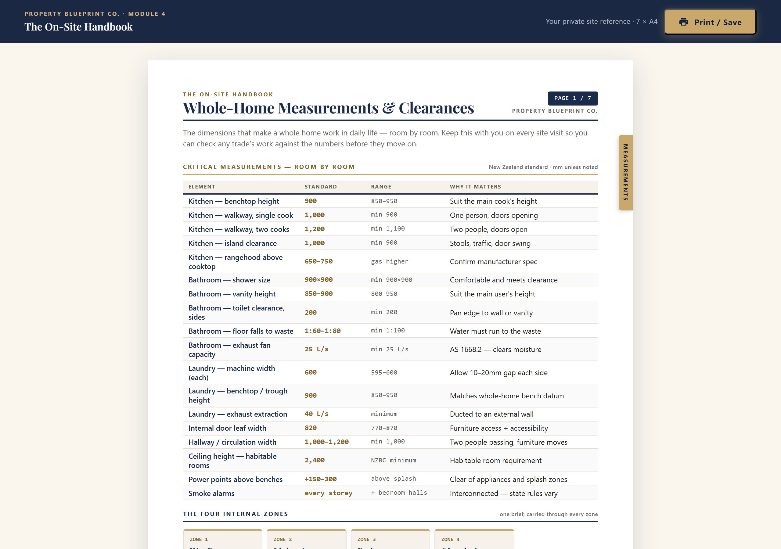Click the 770–870 range value
Screen dimensions: 781x549
pyautogui.click(x=384, y=428)
